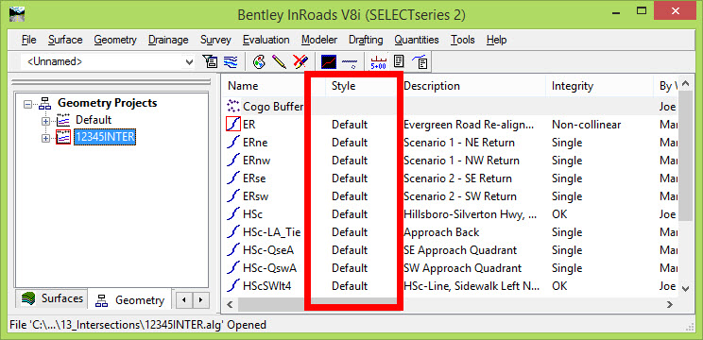The image size is (703, 340).
Task: Click the dashed blue line toolbar icon
Action: tap(350, 61)
